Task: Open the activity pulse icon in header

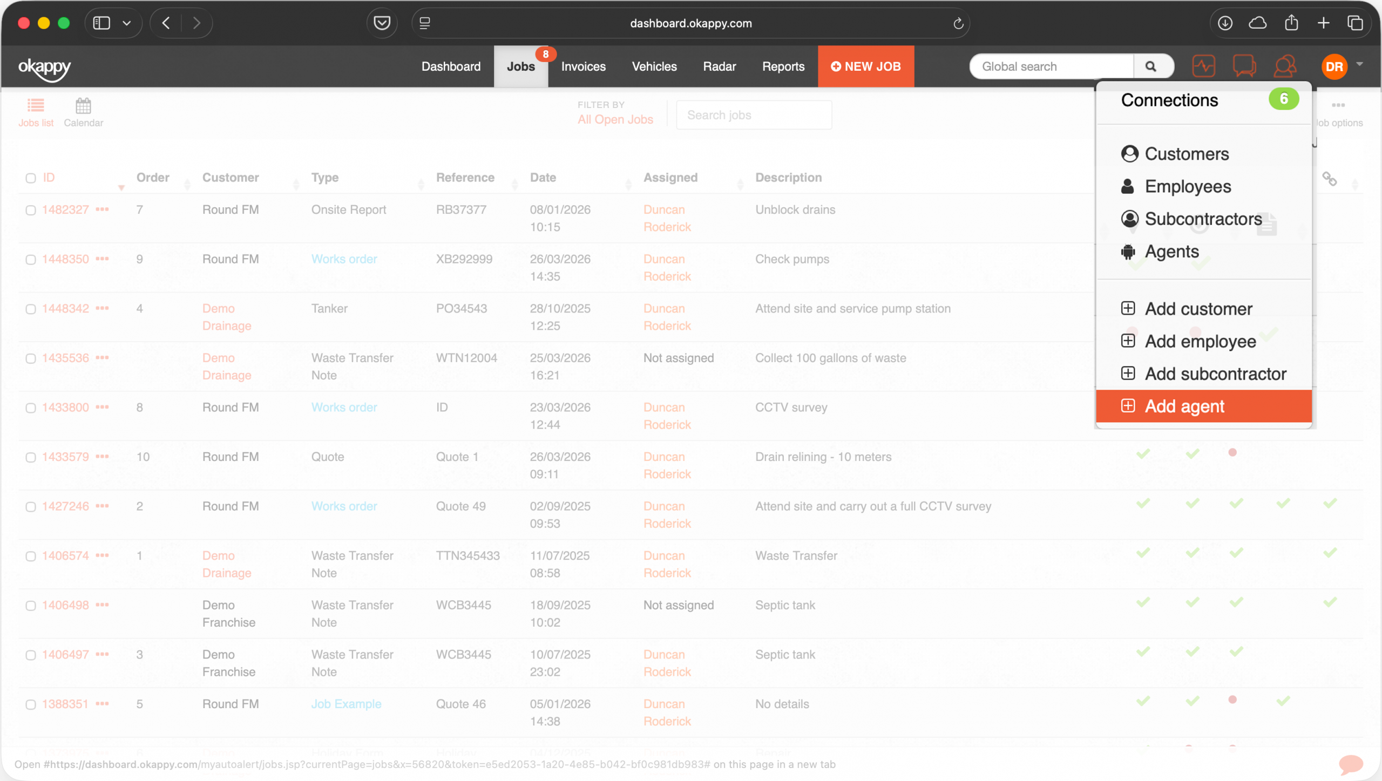Action: (x=1203, y=66)
